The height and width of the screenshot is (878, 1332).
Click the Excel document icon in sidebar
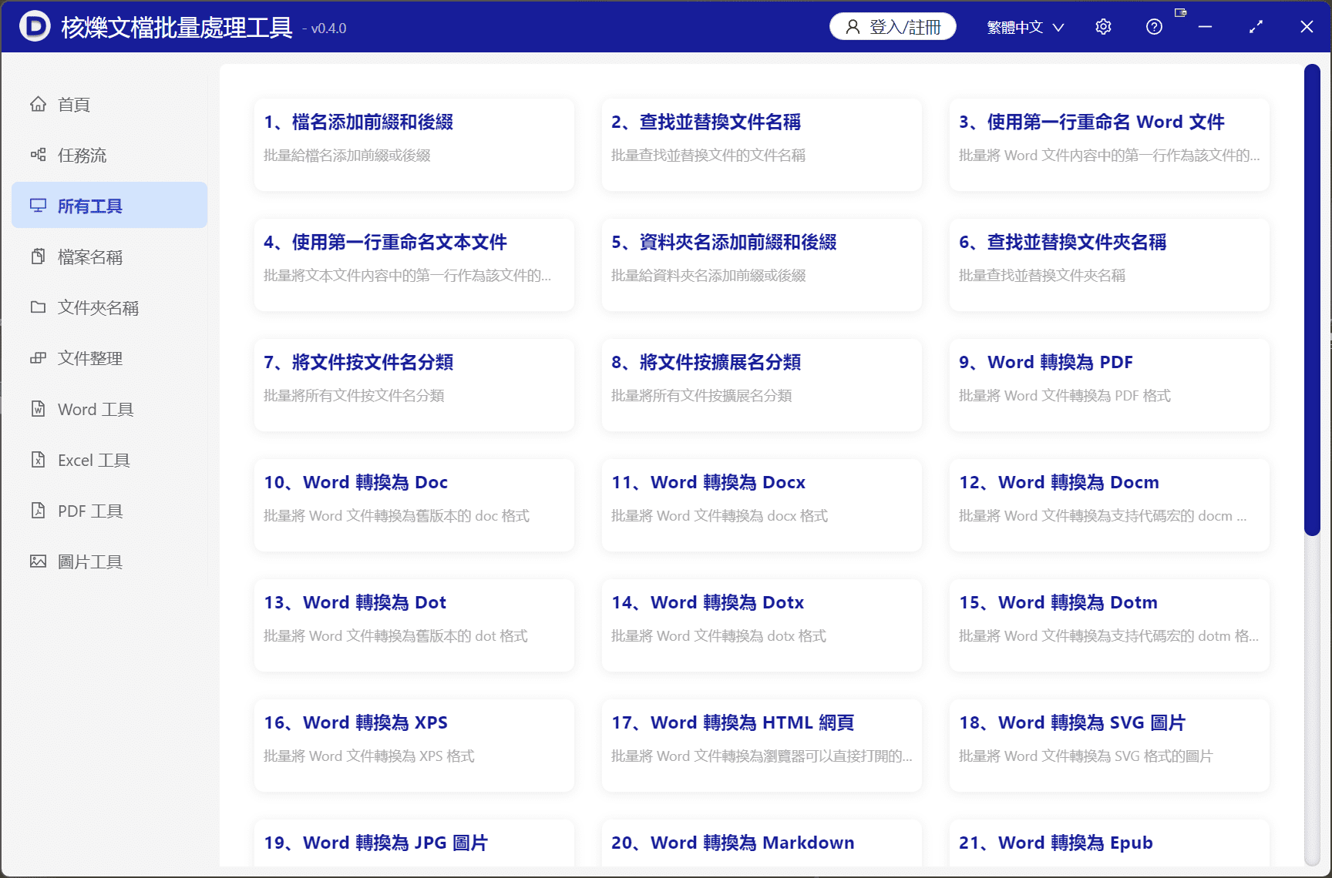pyautogui.click(x=38, y=460)
